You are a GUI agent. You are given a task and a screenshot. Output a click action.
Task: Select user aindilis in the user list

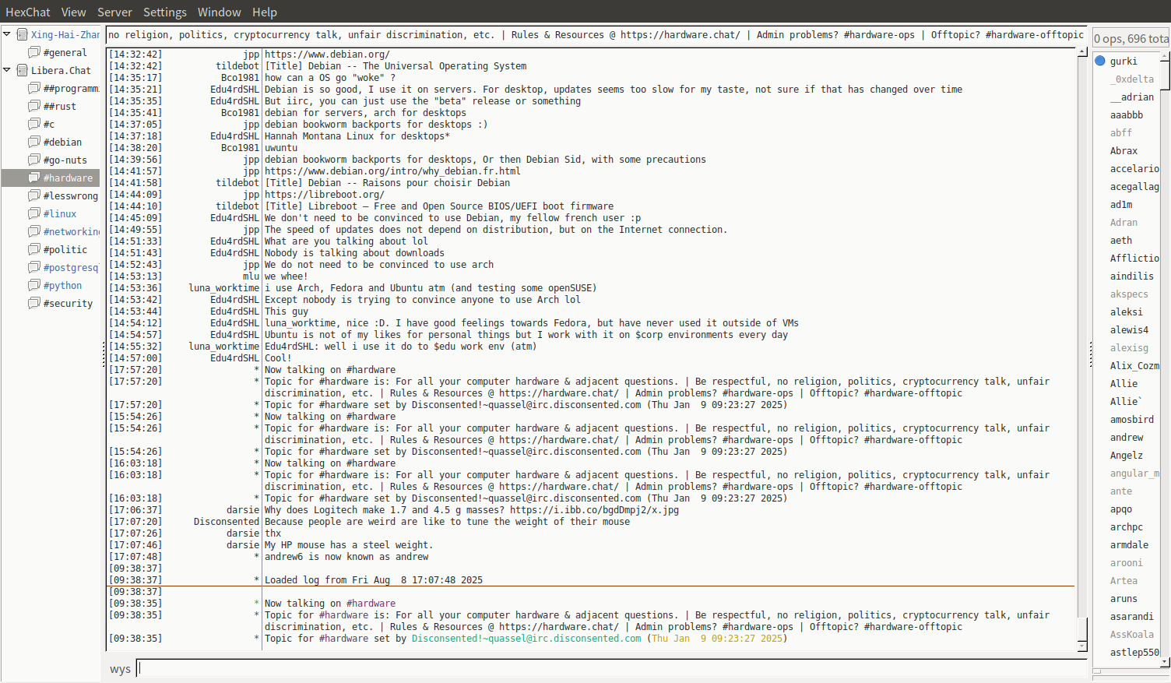[x=1132, y=276]
